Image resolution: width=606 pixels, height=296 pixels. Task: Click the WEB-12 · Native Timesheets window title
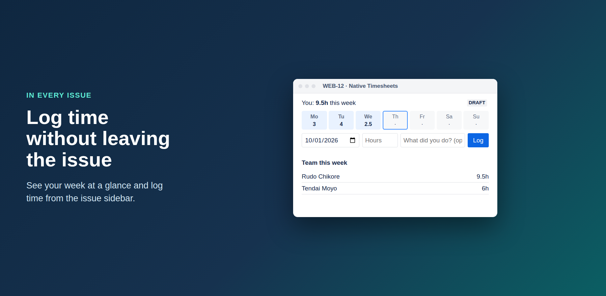pos(360,86)
